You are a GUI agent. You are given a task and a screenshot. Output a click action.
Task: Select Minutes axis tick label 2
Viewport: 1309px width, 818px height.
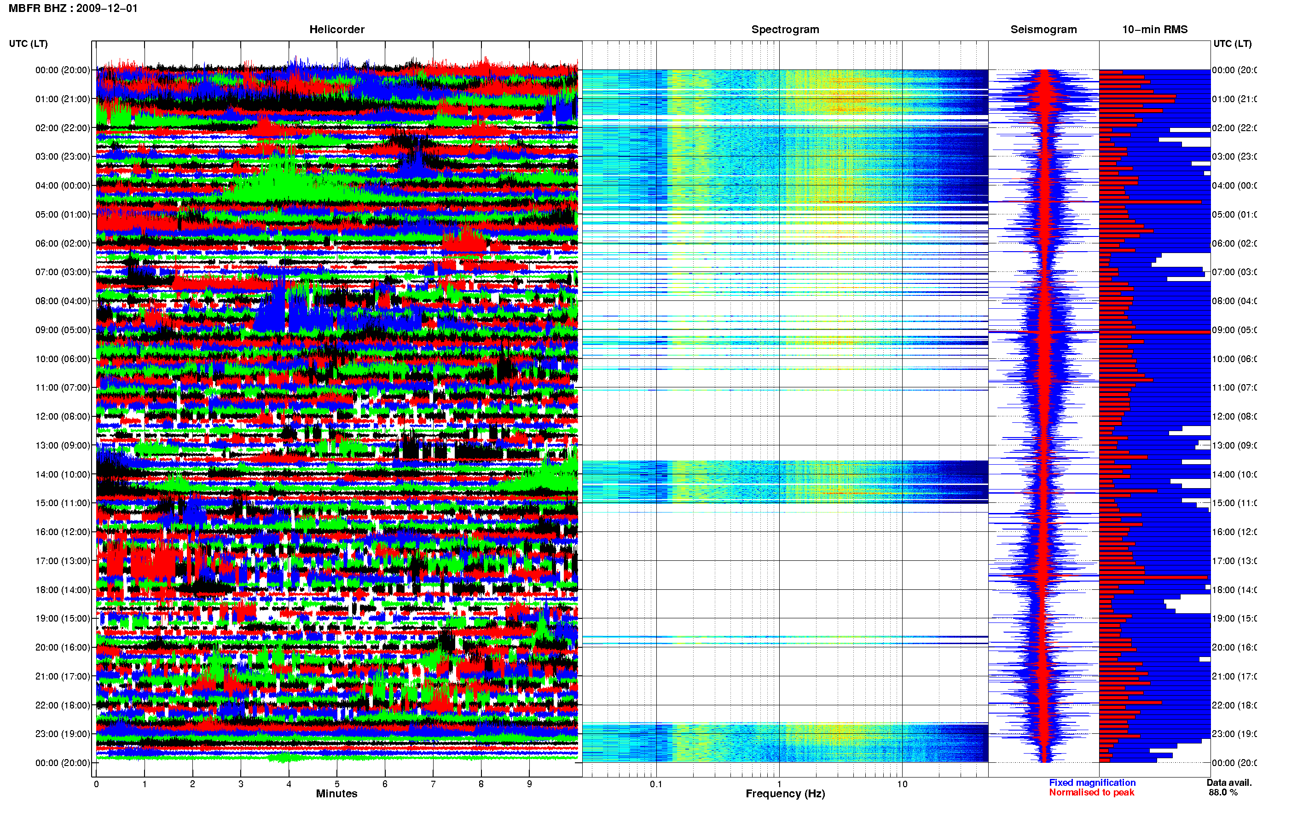tap(193, 784)
